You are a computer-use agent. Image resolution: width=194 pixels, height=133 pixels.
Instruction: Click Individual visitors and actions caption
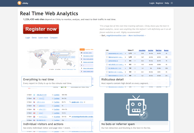[x=57, y=126]
